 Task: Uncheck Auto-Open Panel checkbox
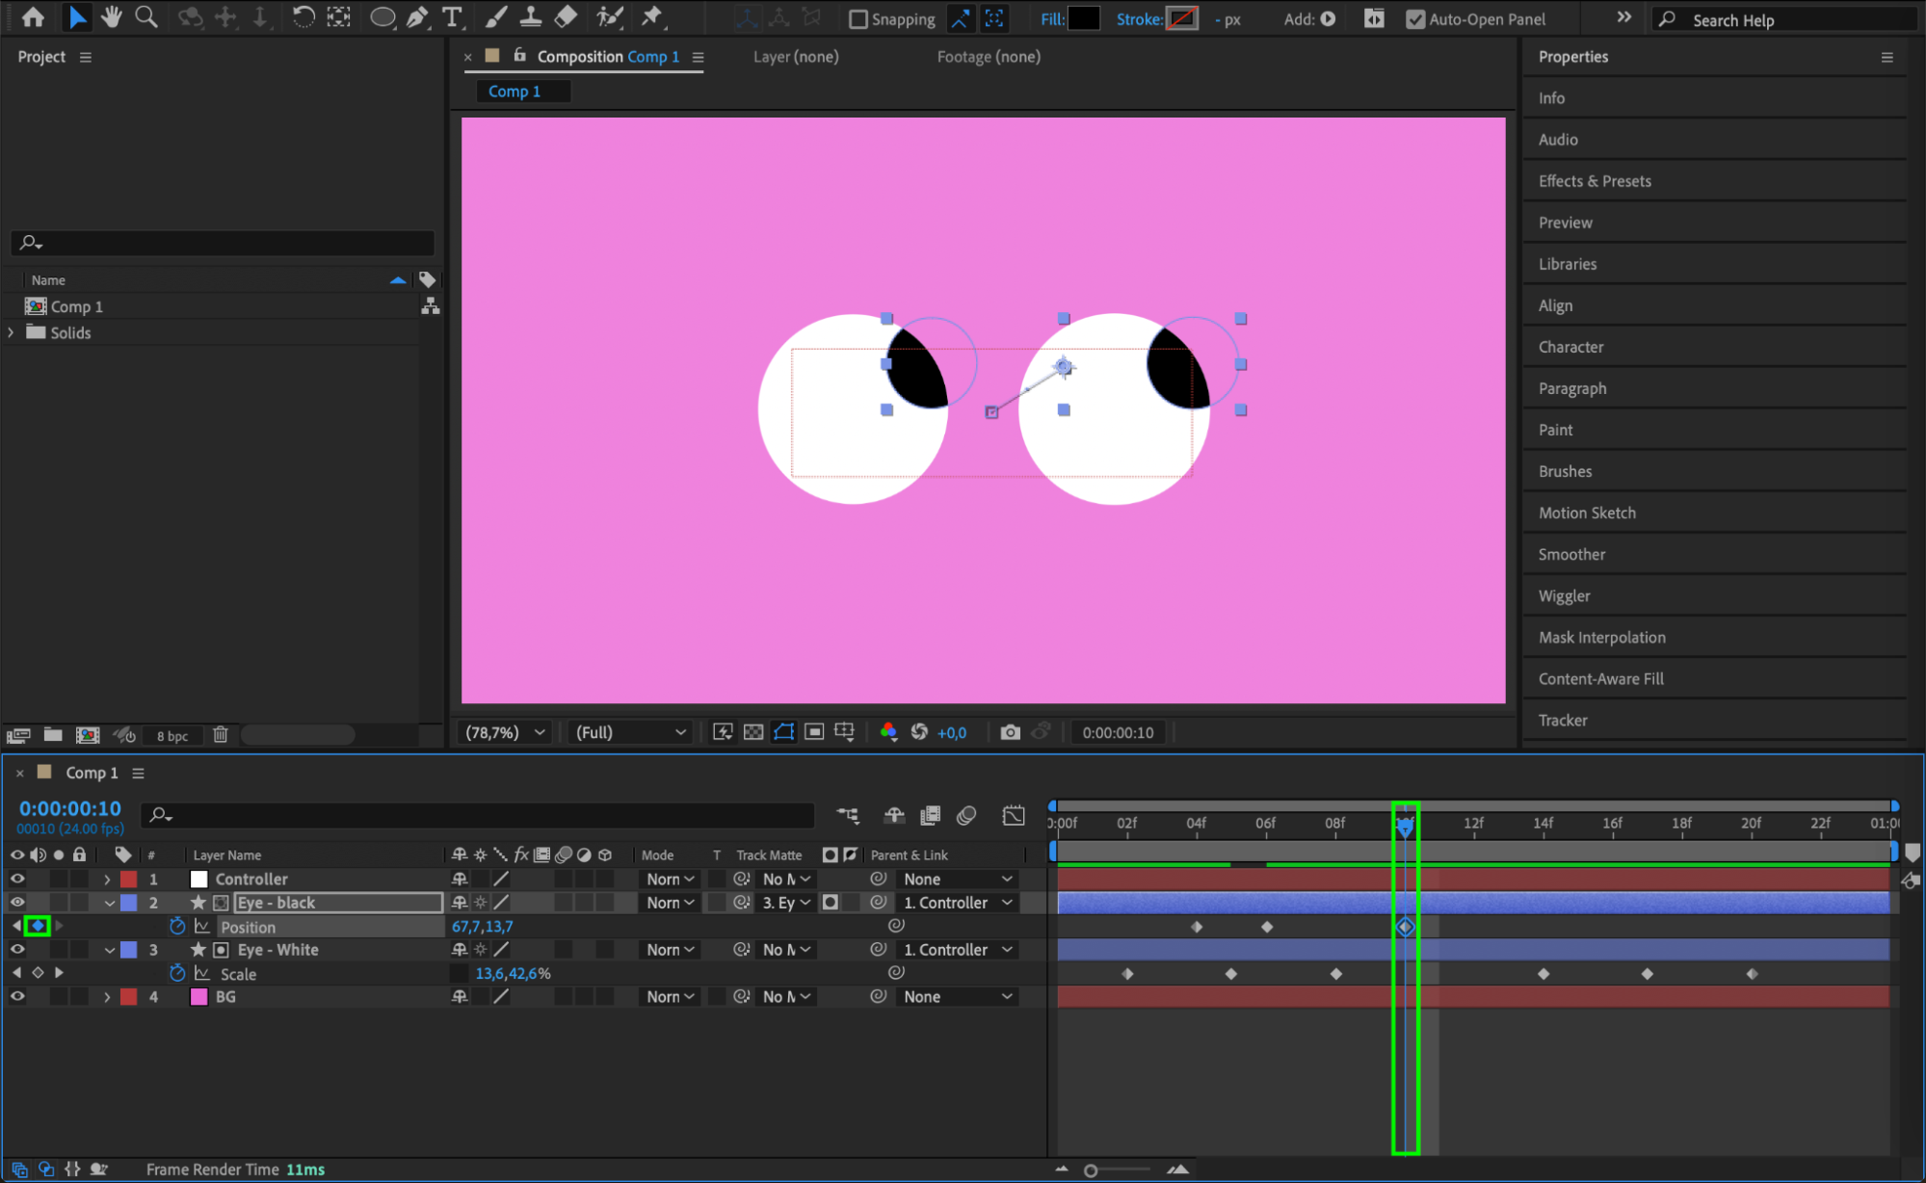[1415, 19]
